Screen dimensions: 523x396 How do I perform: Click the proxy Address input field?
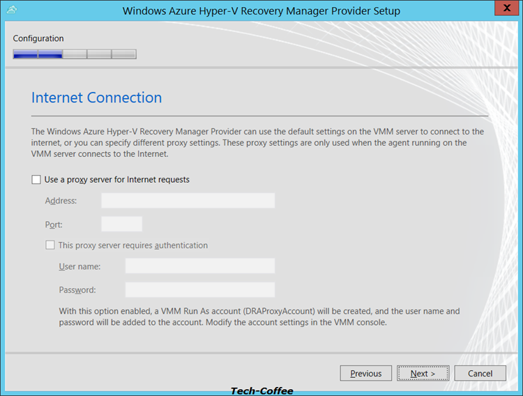pos(188,201)
